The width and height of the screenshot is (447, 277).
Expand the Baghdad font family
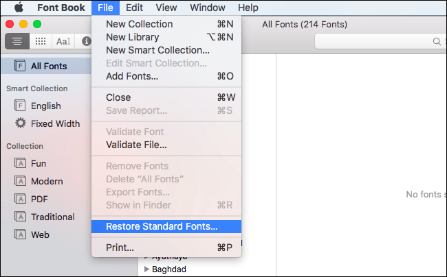point(146,269)
